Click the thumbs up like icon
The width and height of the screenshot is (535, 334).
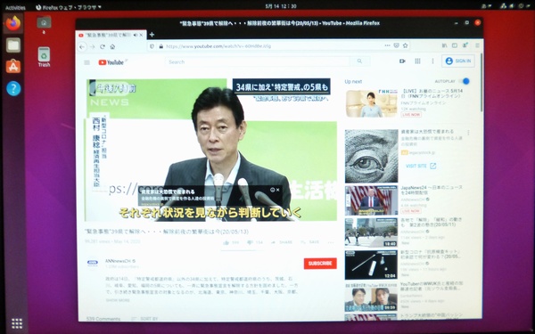[x=226, y=242]
